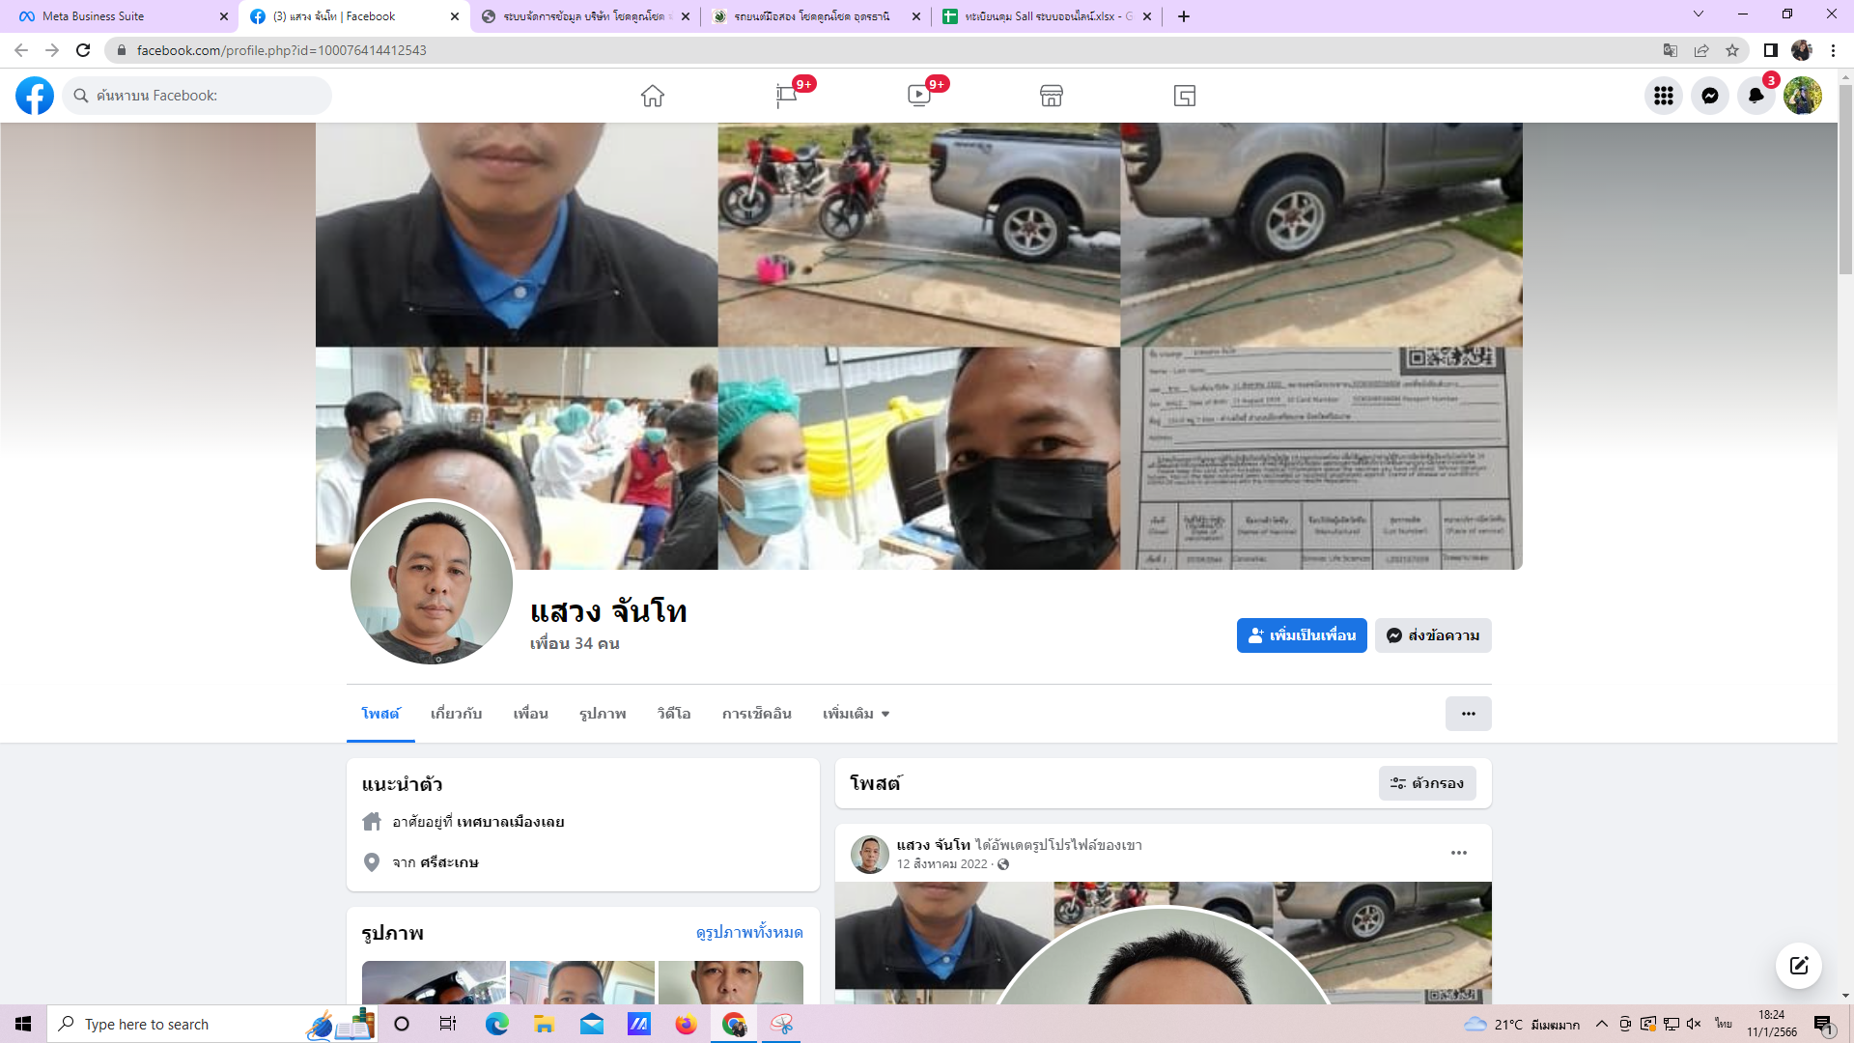
Task: Click the new message compose icon
Action: pos(1798,966)
